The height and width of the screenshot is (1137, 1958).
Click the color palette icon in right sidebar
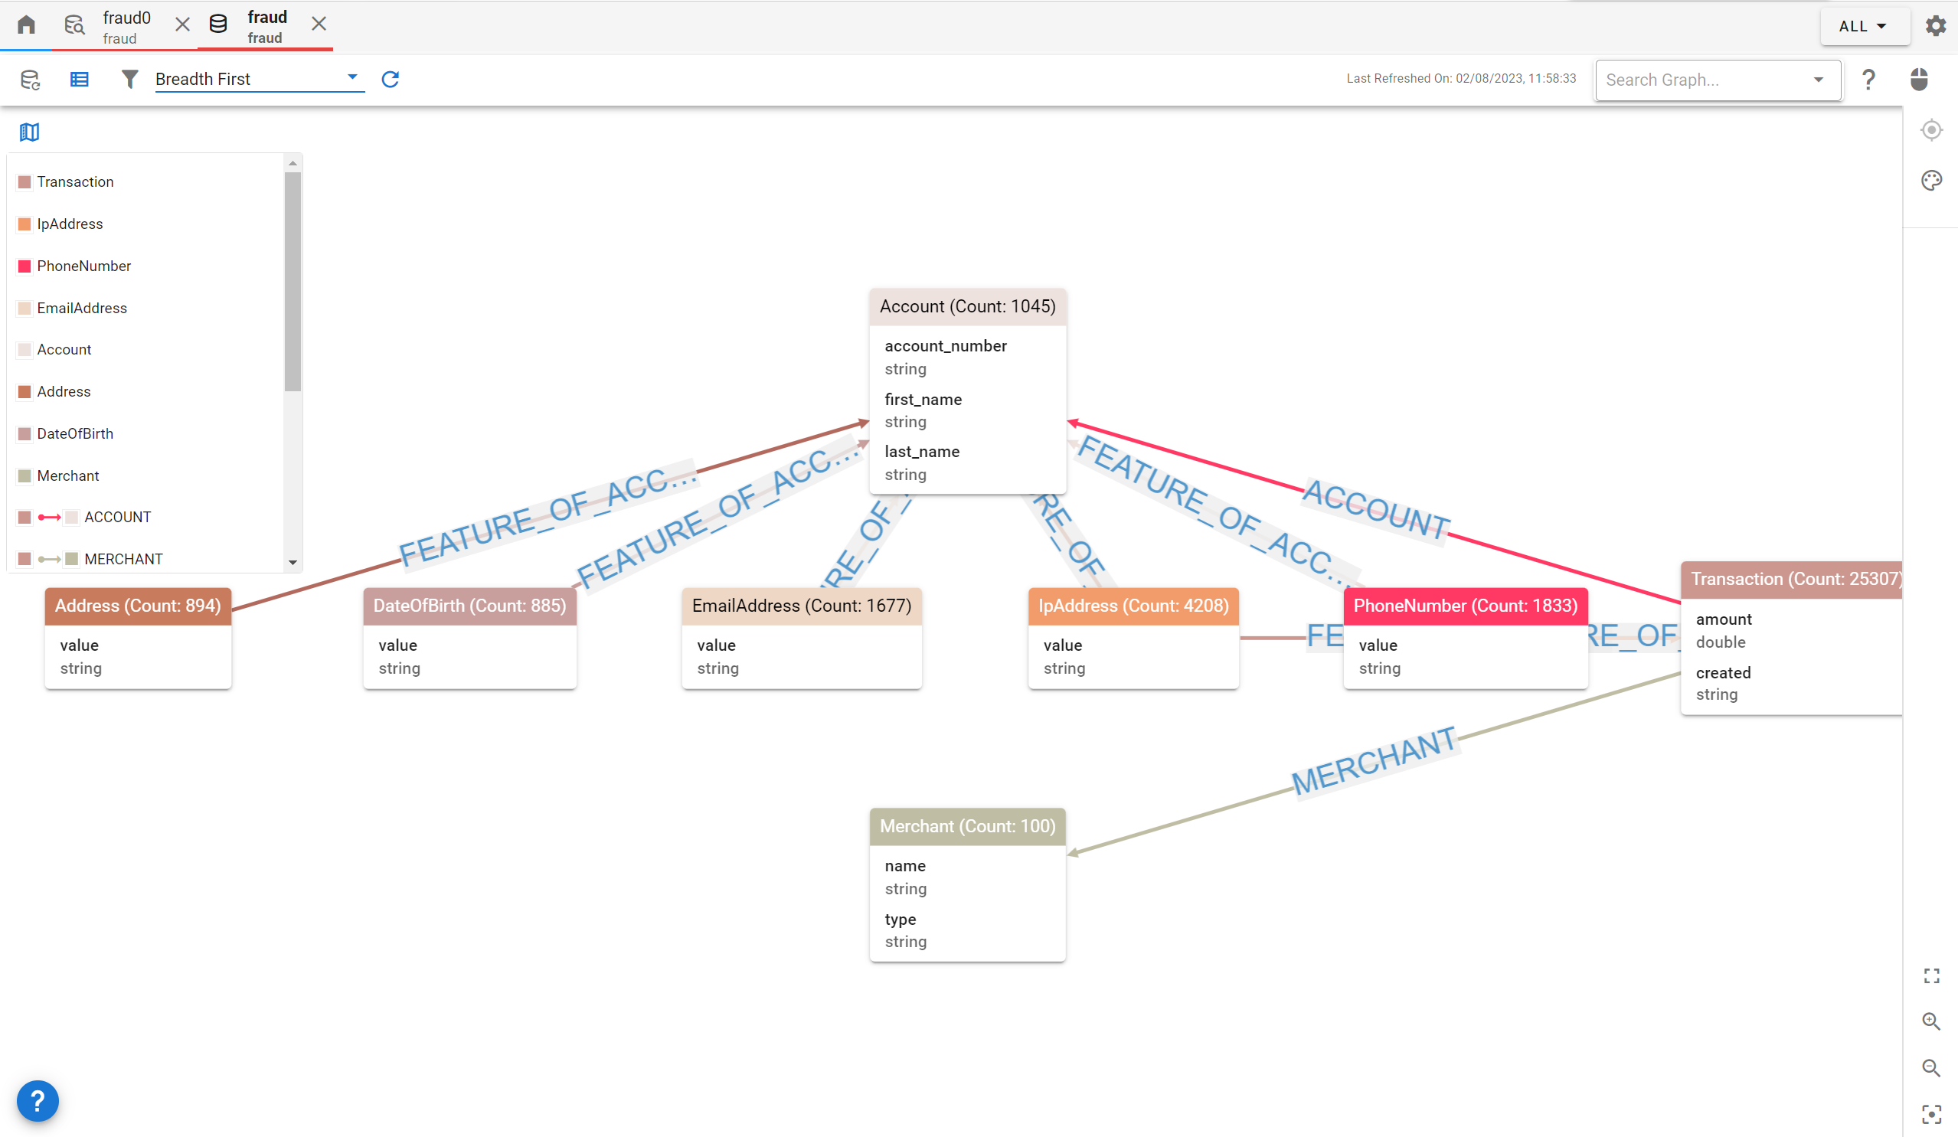click(x=1933, y=180)
